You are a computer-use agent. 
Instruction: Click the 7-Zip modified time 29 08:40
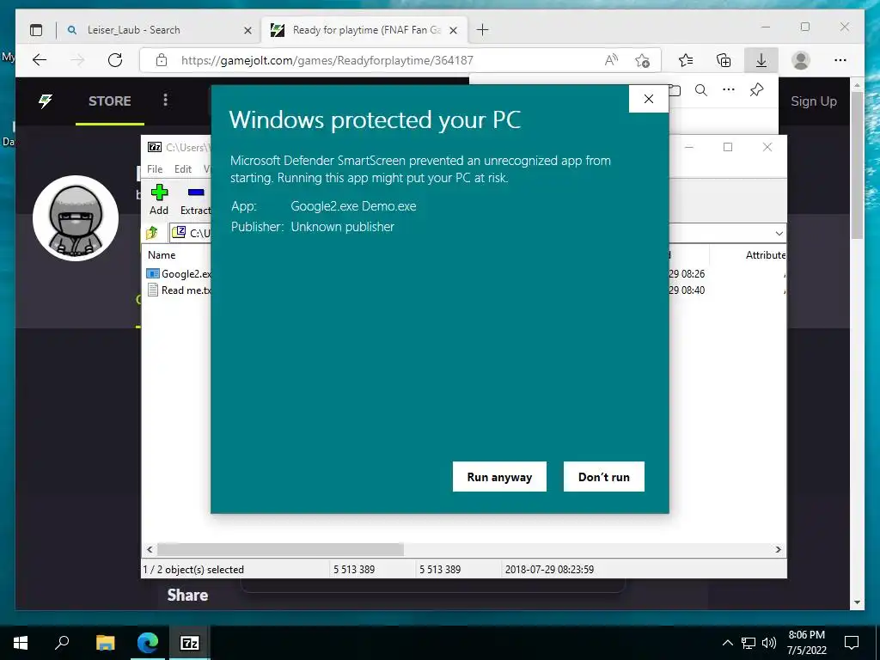click(687, 290)
